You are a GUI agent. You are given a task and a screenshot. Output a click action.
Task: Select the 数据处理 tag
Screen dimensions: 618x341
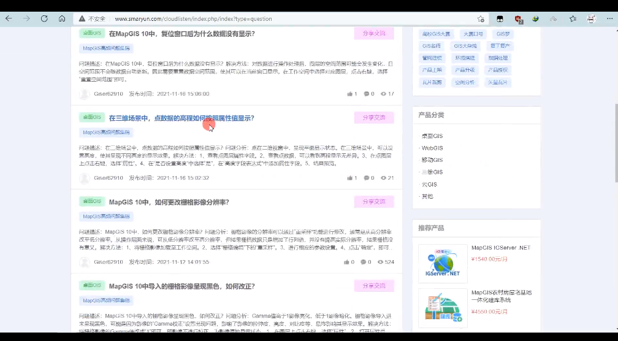coord(498,58)
